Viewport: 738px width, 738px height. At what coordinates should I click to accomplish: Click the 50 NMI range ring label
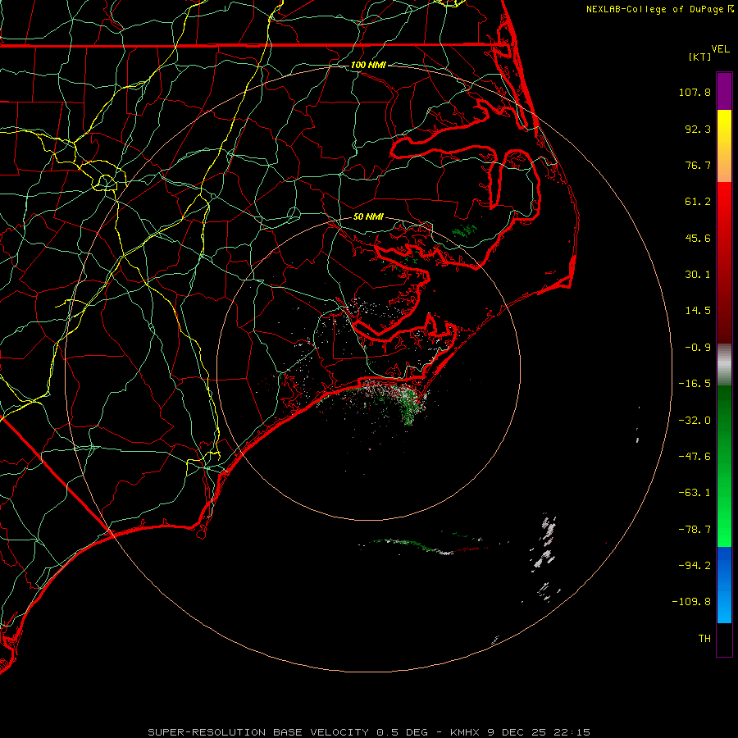[x=368, y=217]
